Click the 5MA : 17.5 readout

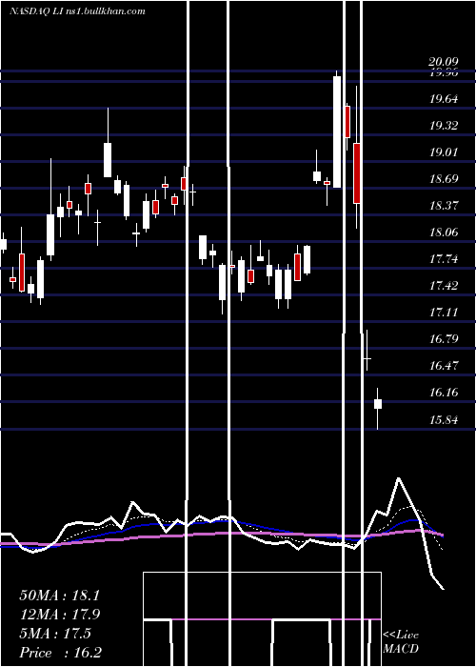point(55,634)
